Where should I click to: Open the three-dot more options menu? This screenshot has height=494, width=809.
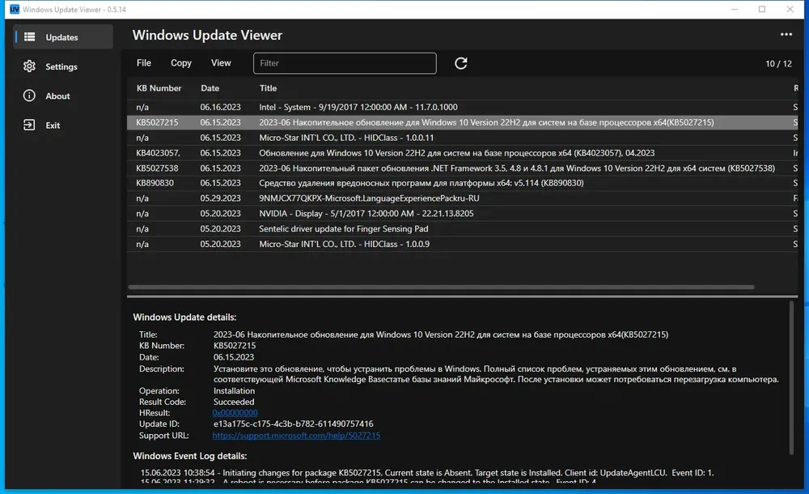pyautogui.click(x=786, y=34)
